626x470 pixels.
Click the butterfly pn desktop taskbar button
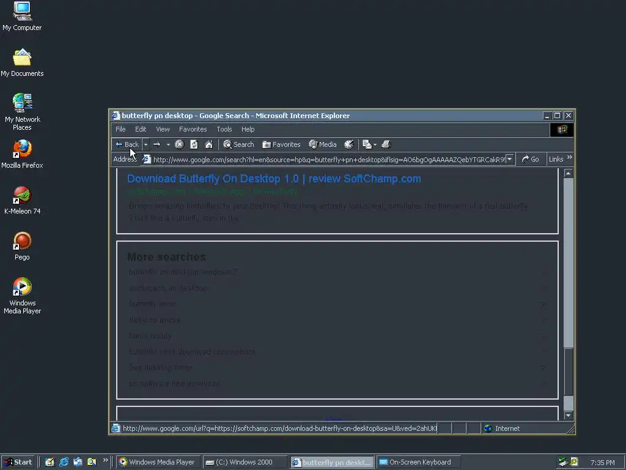pyautogui.click(x=332, y=462)
